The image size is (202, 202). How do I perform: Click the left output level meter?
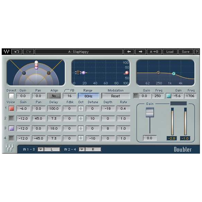click(172, 121)
